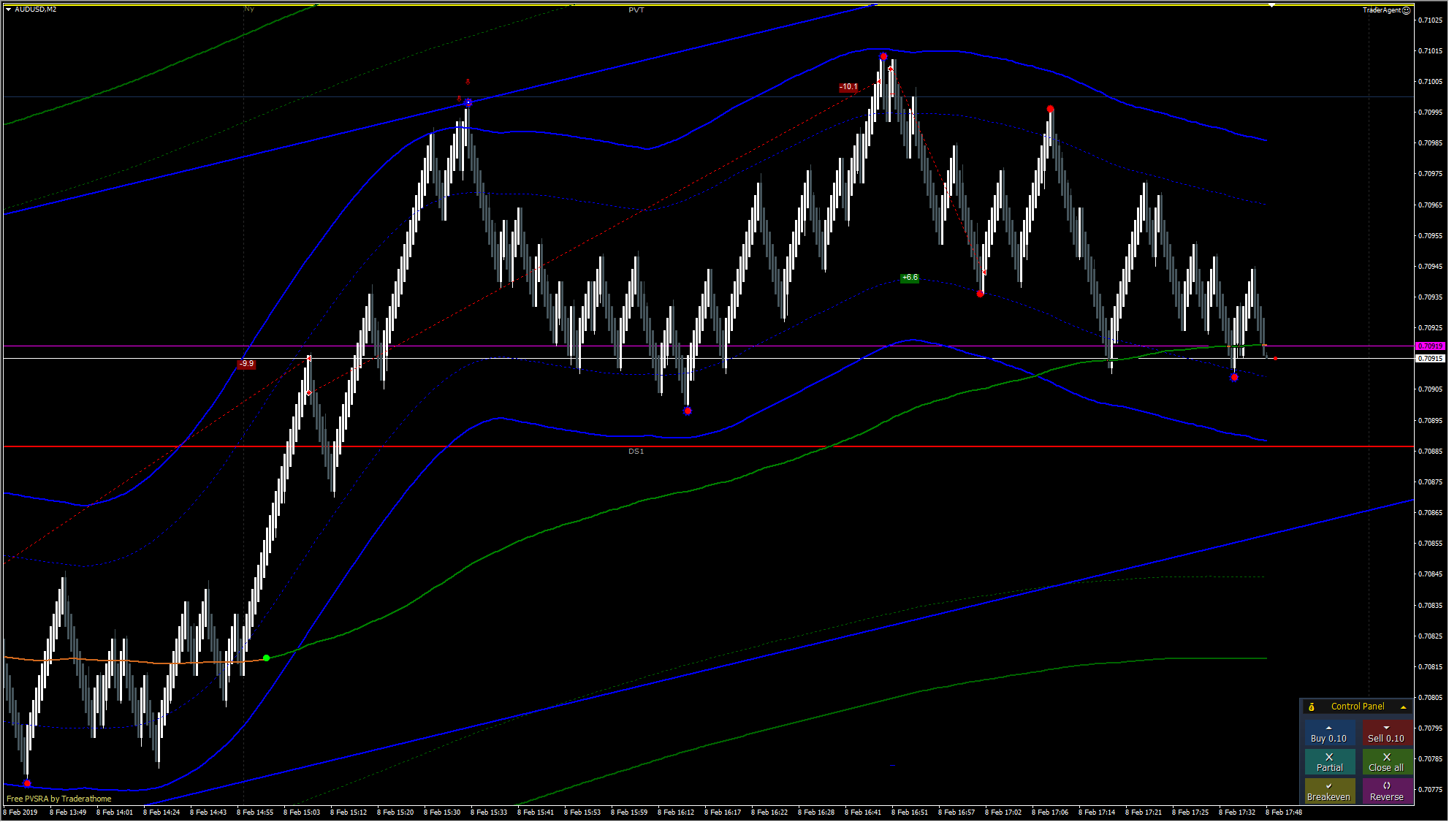Click the Ny session label
1449x822 pixels.
click(249, 9)
